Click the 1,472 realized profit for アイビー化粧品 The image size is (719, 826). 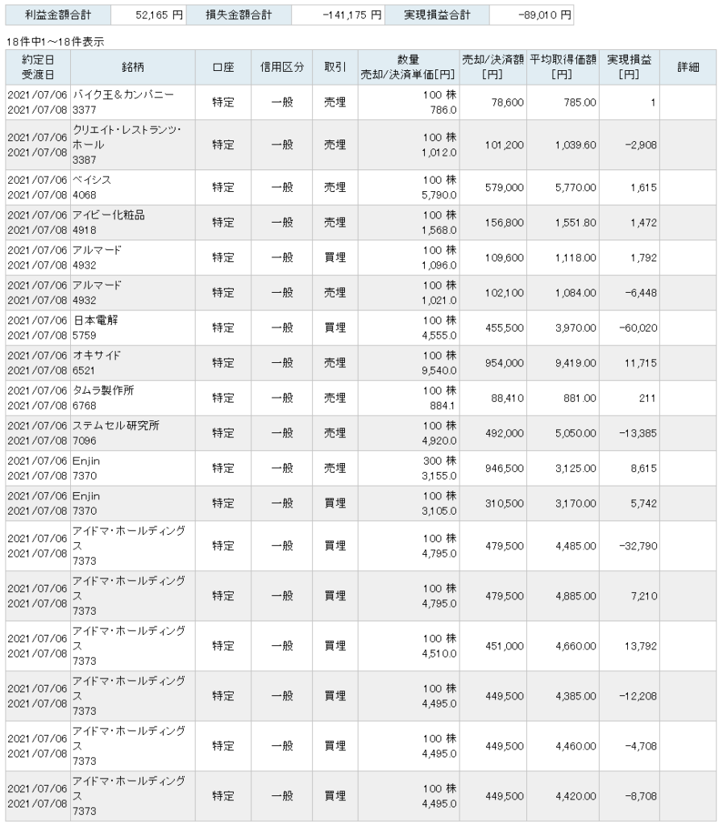pos(643,223)
